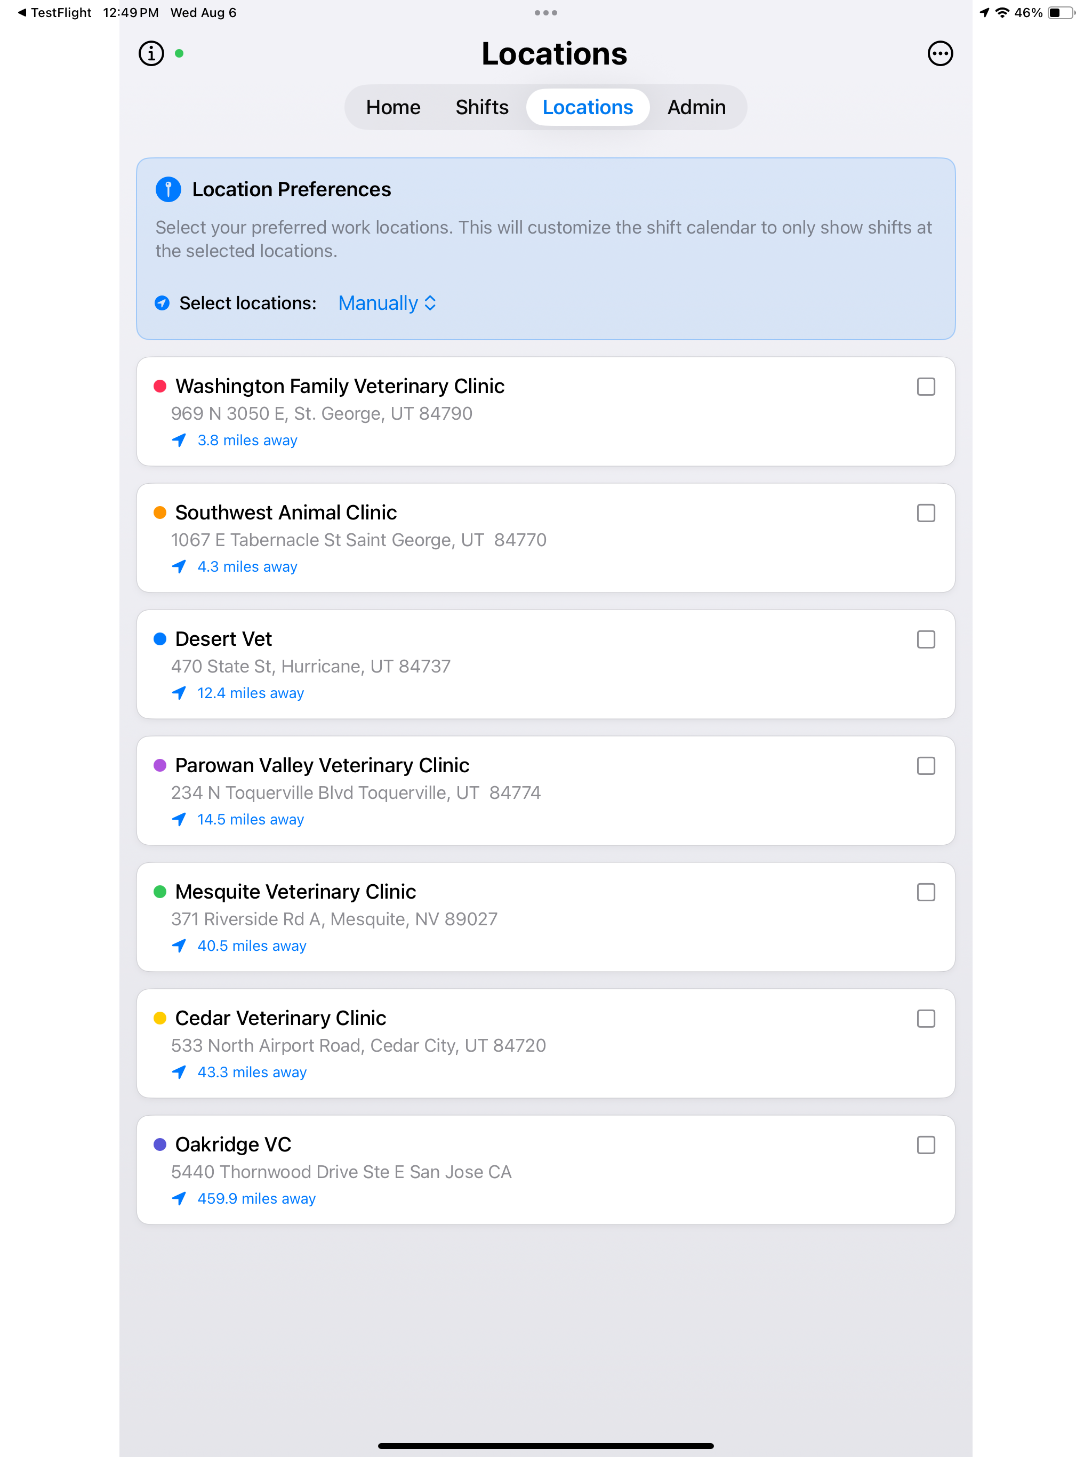Switch to the Home tab

pyautogui.click(x=393, y=107)
